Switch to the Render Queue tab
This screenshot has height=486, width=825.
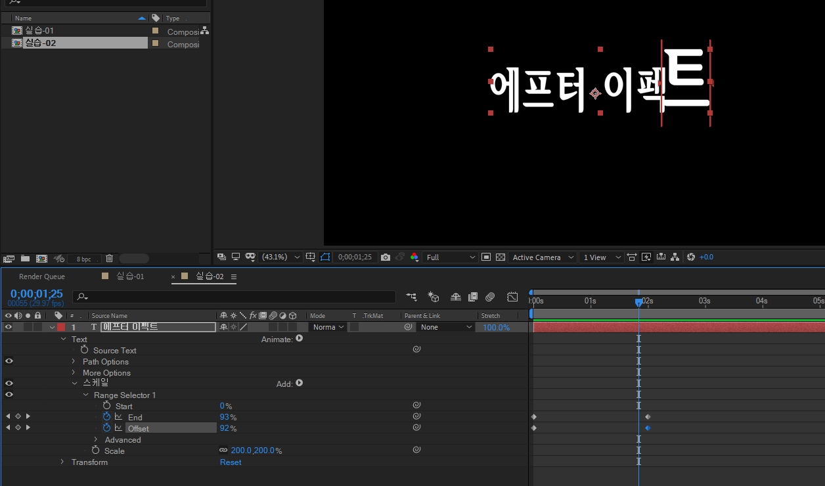point(42,276)
